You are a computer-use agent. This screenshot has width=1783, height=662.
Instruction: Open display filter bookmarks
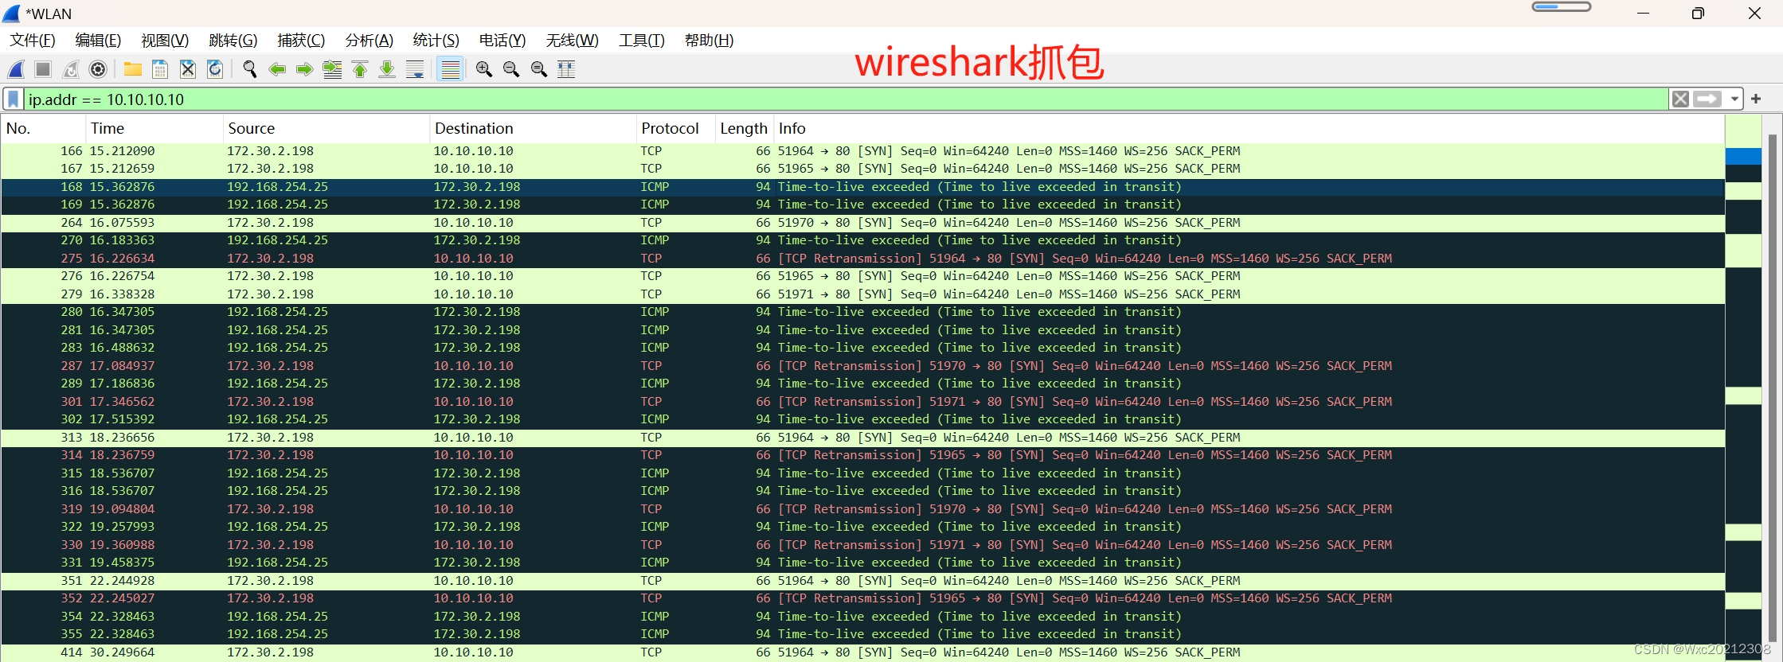point(14,99)
